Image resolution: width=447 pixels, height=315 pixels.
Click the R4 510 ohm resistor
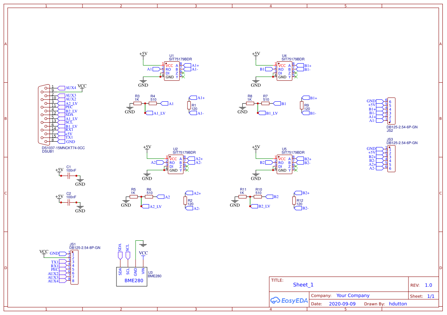pos(153,103)
